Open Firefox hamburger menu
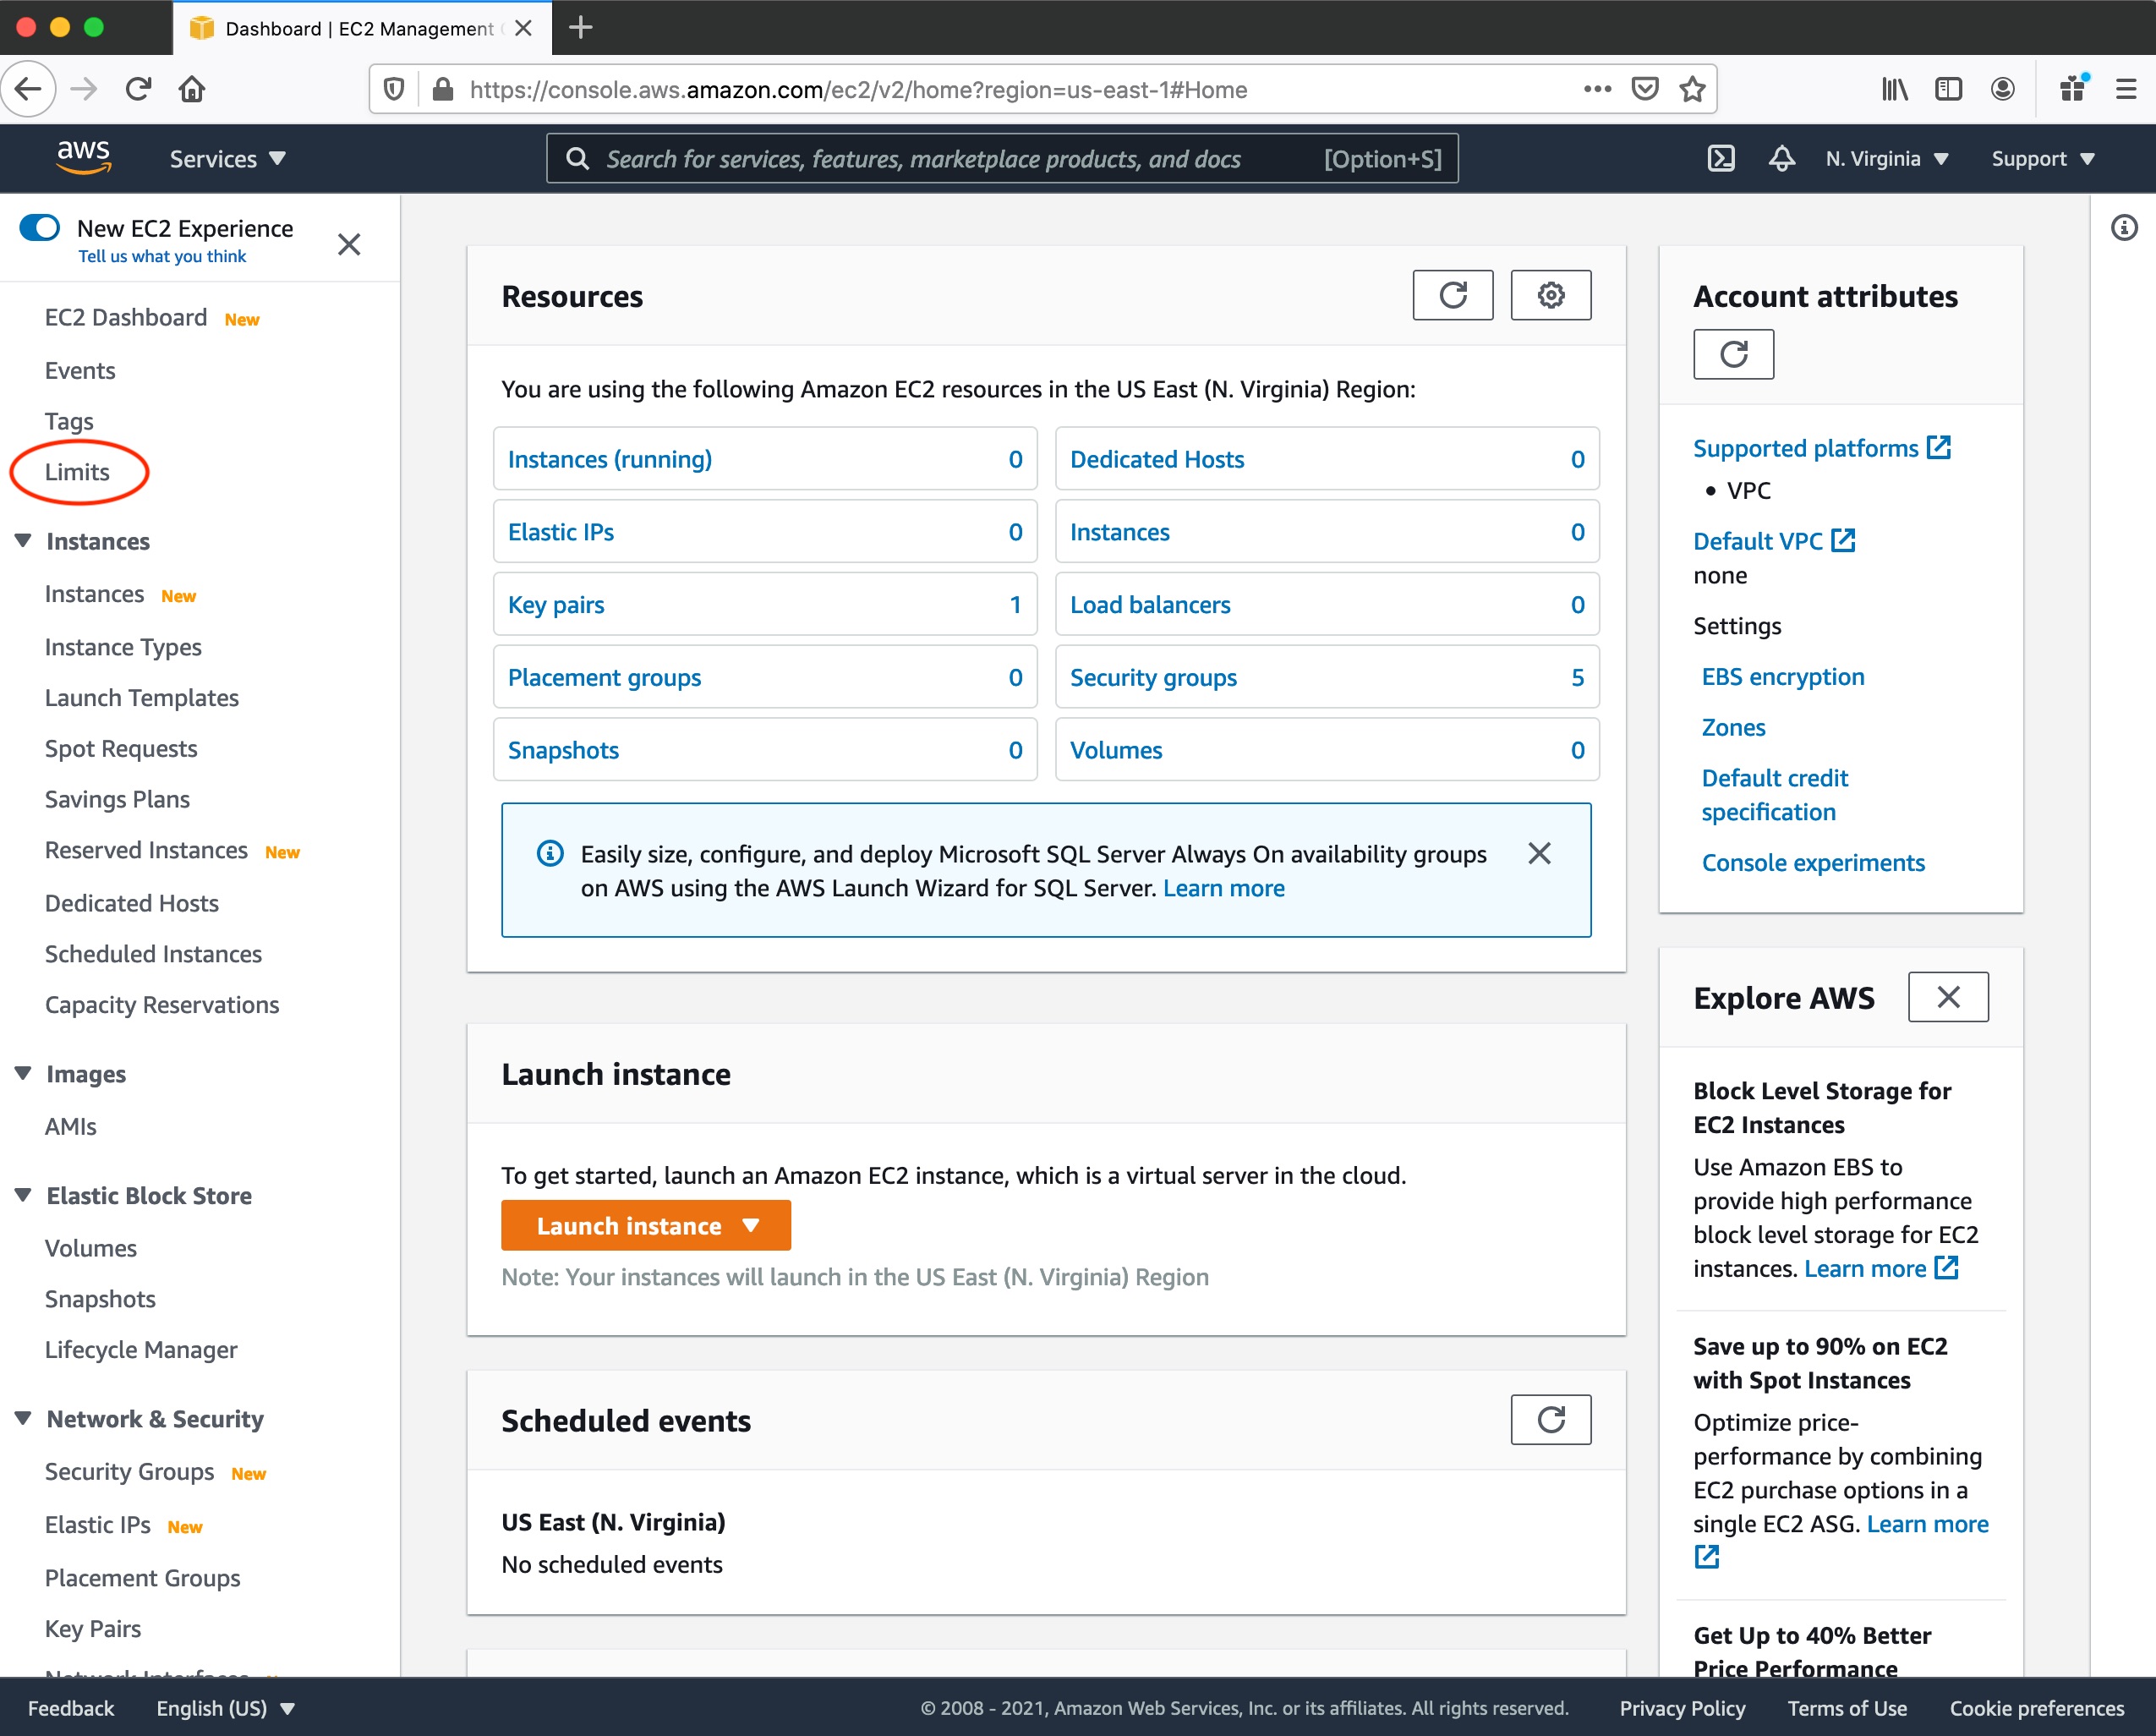Screen dimensions: 2156x1736 (2126, 90)
